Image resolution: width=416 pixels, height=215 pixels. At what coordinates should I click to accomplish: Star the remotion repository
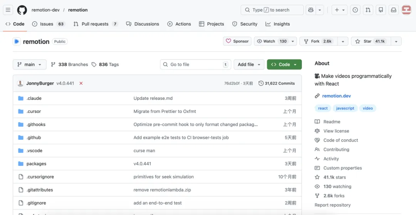click(371, 41)
